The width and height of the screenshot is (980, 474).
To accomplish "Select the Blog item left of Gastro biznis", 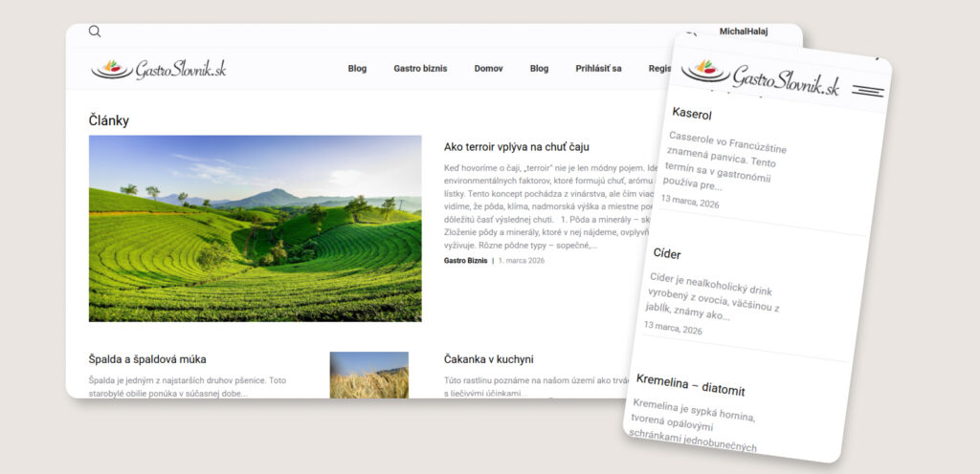I will pyautogui.click(x=357, y=69).
